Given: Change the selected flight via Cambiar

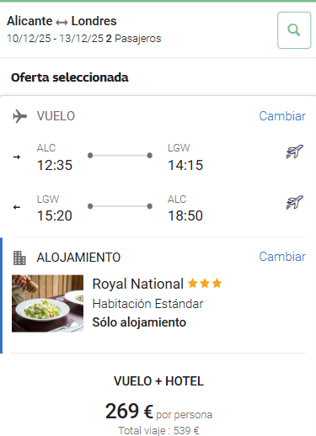Looking at the screenshot, I should pyautogui.click(x=282, y=116).
